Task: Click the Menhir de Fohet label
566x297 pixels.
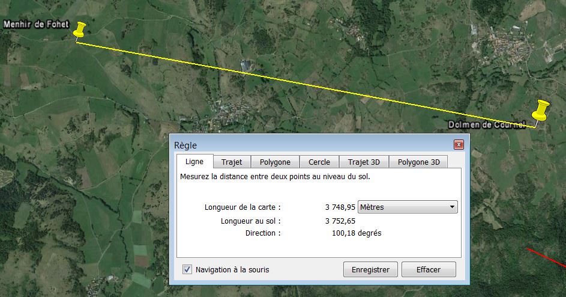Action: click(x=36, y=24)
